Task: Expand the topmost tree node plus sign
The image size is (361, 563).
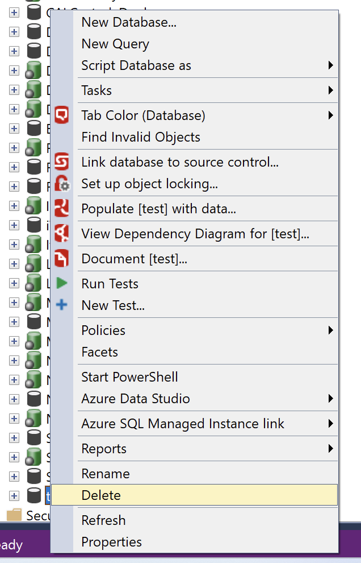Action: pyautogui.click(x=14, y=11)
